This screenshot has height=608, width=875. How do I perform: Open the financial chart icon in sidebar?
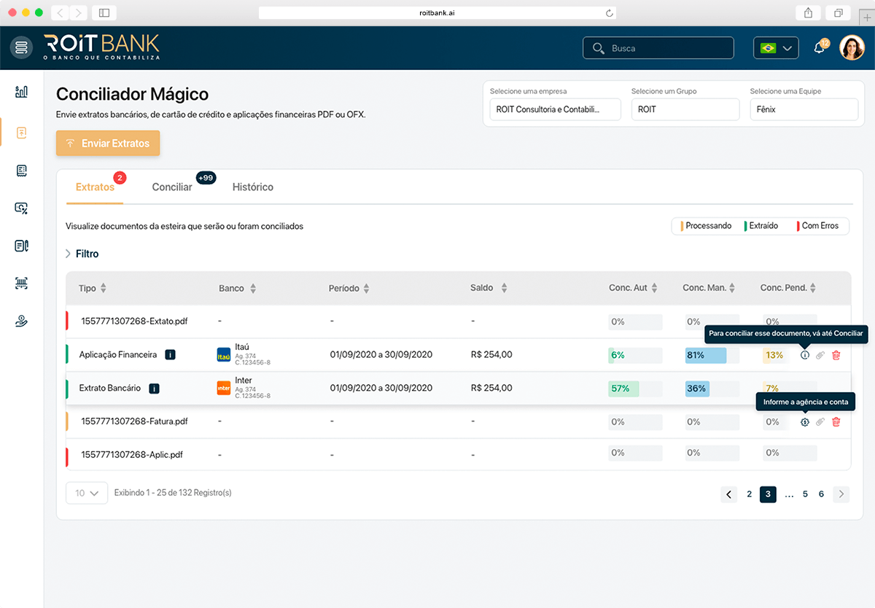(x=22, y=91)
